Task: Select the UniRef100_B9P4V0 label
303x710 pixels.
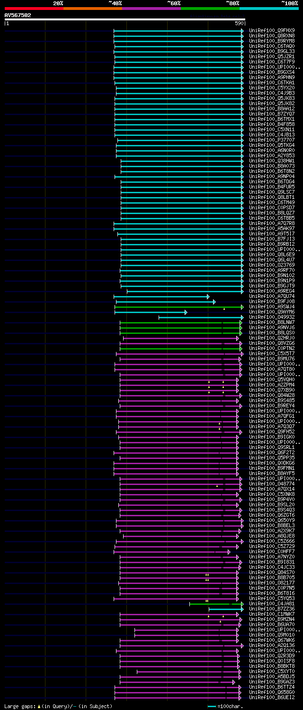Action: [x=272, y=499]
